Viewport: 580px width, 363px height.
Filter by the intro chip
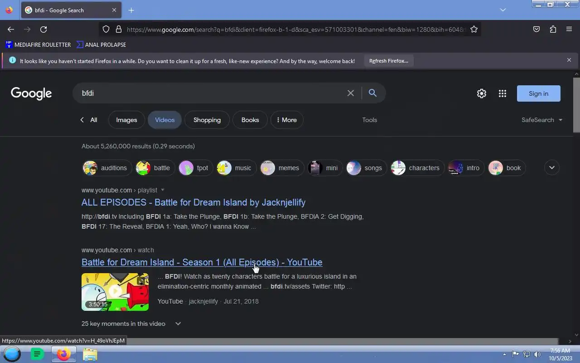(466, 168)
